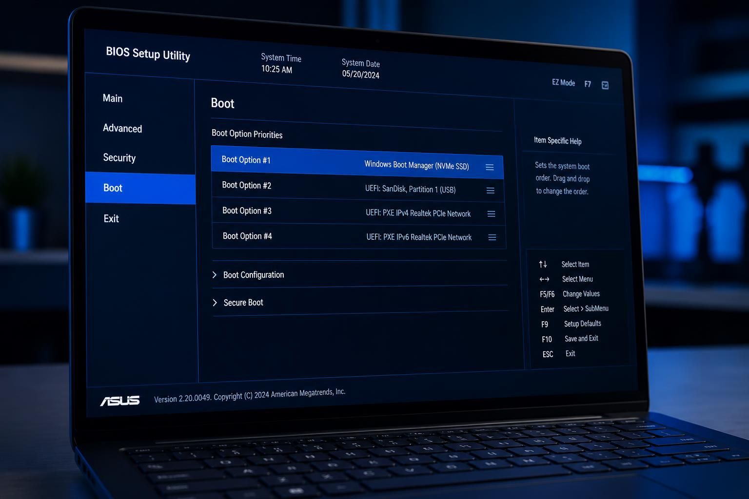The width and height of the screenshot is (749, 499).
Task: Click the system date 05/20/2024
Action: click(x=361, y=74)
